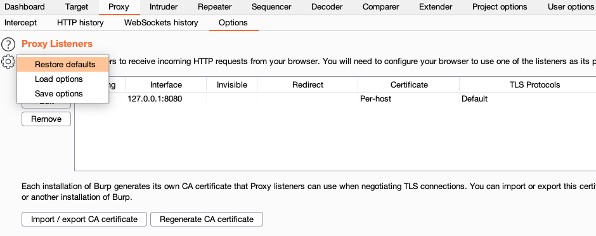Open the Target tab
The height and width of the screenshot is (236, 596).
76,7
